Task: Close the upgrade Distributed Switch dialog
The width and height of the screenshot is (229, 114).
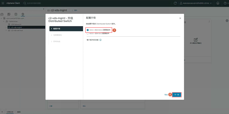Action: [180, 18]
